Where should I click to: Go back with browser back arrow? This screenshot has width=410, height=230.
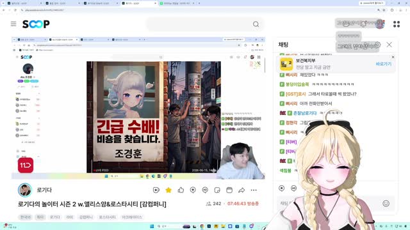pyautogui.click(x=4, y=10)
